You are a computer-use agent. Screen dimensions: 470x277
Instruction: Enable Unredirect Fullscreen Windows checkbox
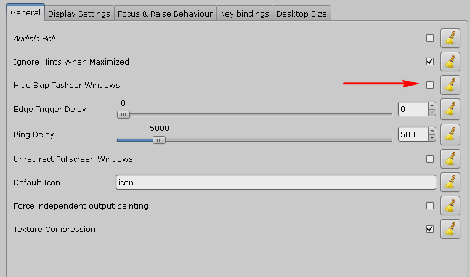430,159
